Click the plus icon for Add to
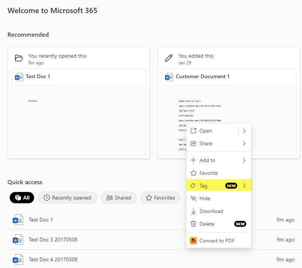This screenshot has width=302, height=268. (193, 160)
